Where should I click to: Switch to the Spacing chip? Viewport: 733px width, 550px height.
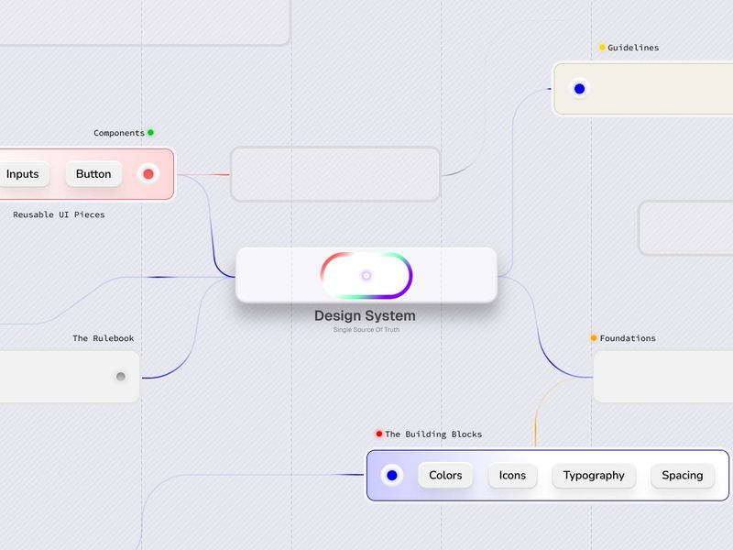pos(683,476)
